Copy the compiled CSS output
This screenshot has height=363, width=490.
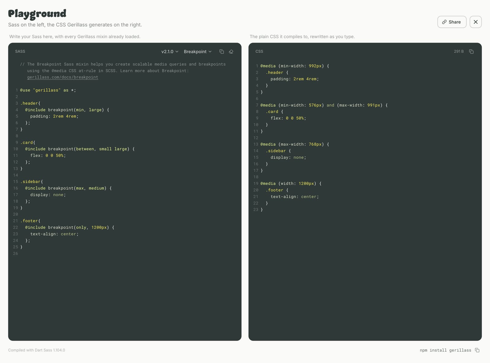tap(471, 51)
